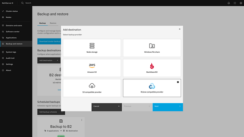Choose the Windows file share provider

pyautogui.click(x=152, y=48)
